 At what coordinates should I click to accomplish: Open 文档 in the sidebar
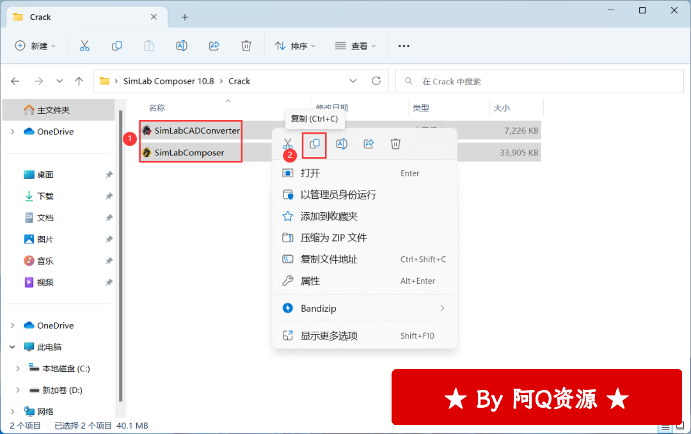coord(45,218)
